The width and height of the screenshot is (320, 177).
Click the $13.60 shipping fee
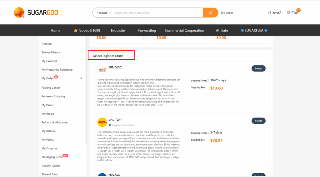[x=216, y=88]
